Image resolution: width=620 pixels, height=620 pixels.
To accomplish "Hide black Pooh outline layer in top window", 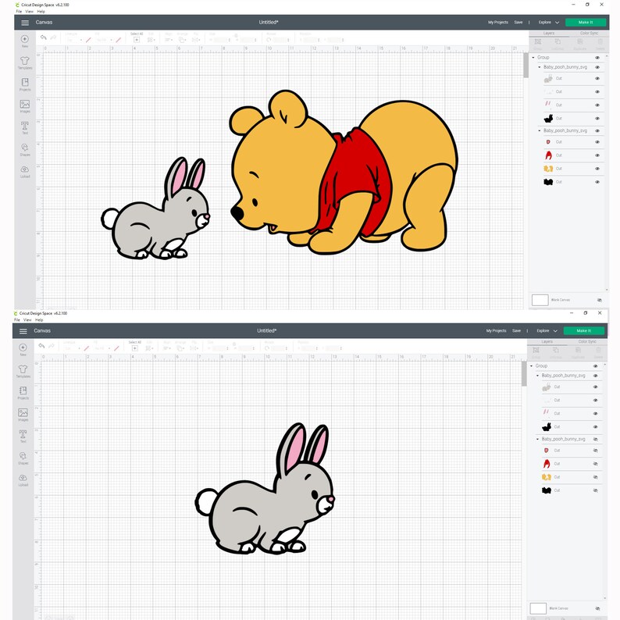I will pos(597,182).
